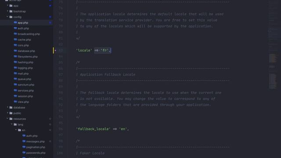The height and width of the screenshot is (158, 281).
Task: Click the file icon next to mail.php
Action: [x=15, y=73]
